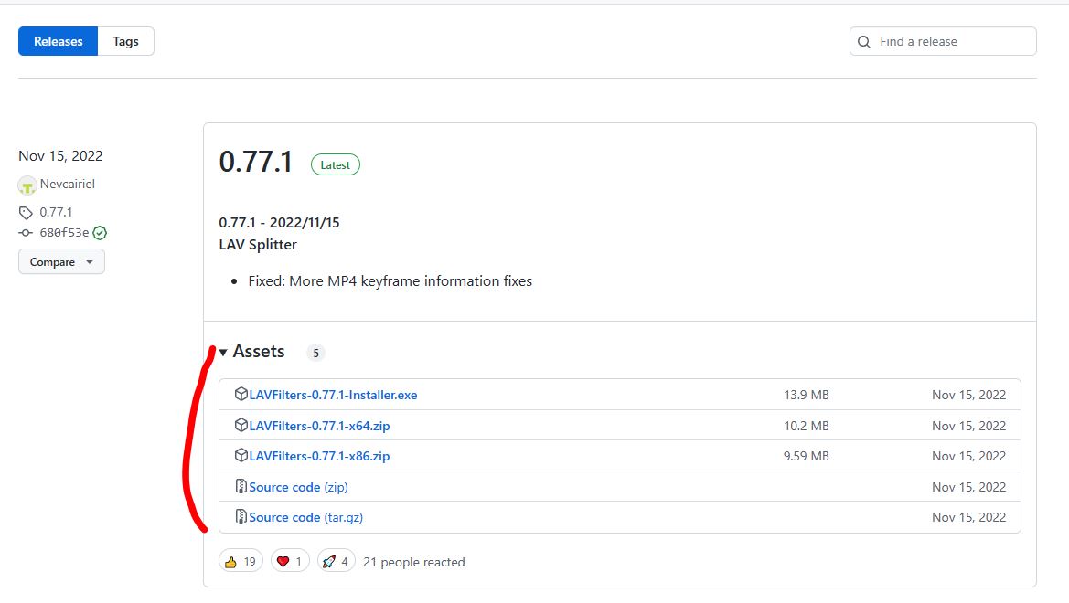1069x603 pixels.
Task: Open commit 680f53e
Action: (64, 233)
